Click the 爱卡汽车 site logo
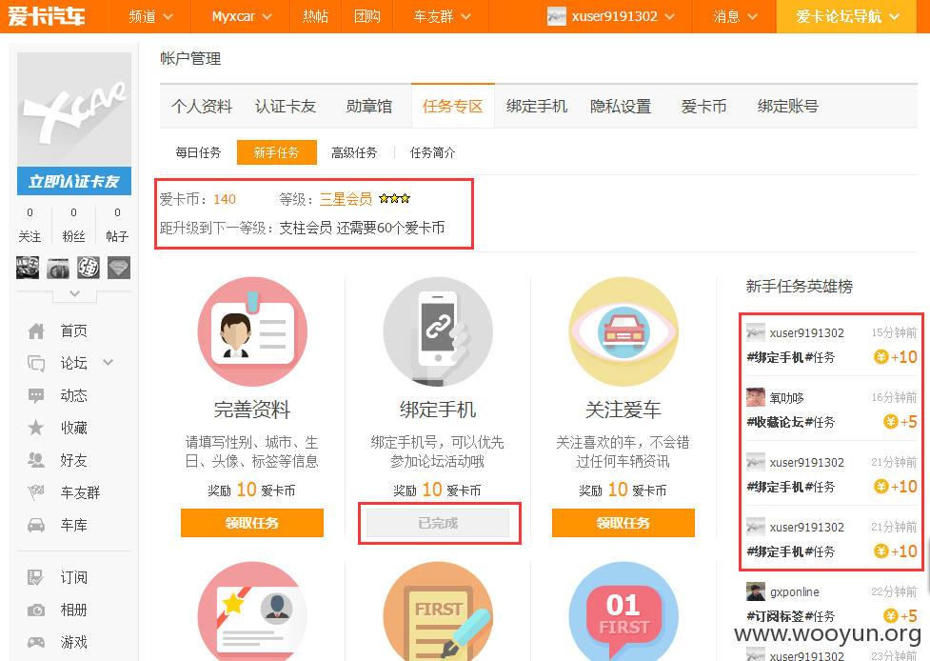 pyautogui.click(x=47, y=16)
